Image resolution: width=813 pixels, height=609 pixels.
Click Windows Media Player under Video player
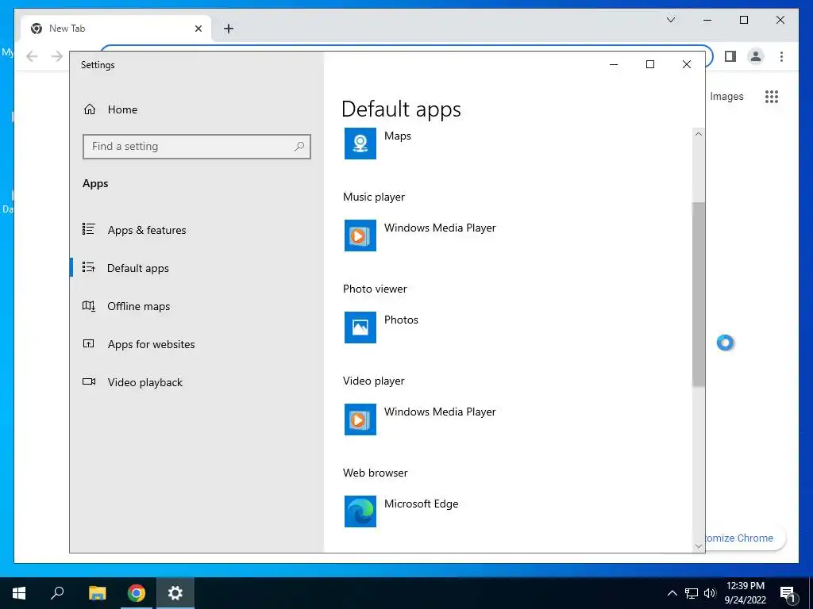(440, 412)
